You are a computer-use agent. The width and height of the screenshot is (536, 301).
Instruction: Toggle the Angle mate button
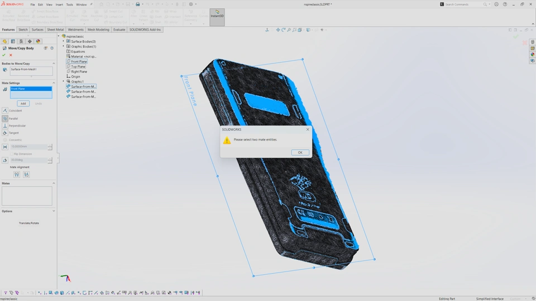pyautogui.click(x=5, y=161)
